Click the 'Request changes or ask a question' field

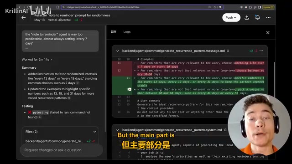(x=62, y=150)
